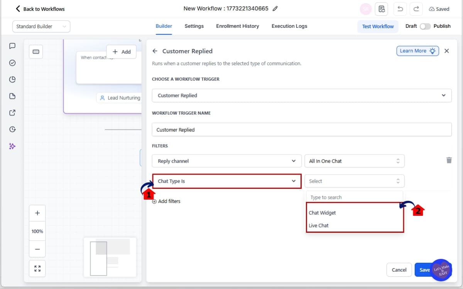
Task: Open the history clock icon in sidebar
Action: 12,129
